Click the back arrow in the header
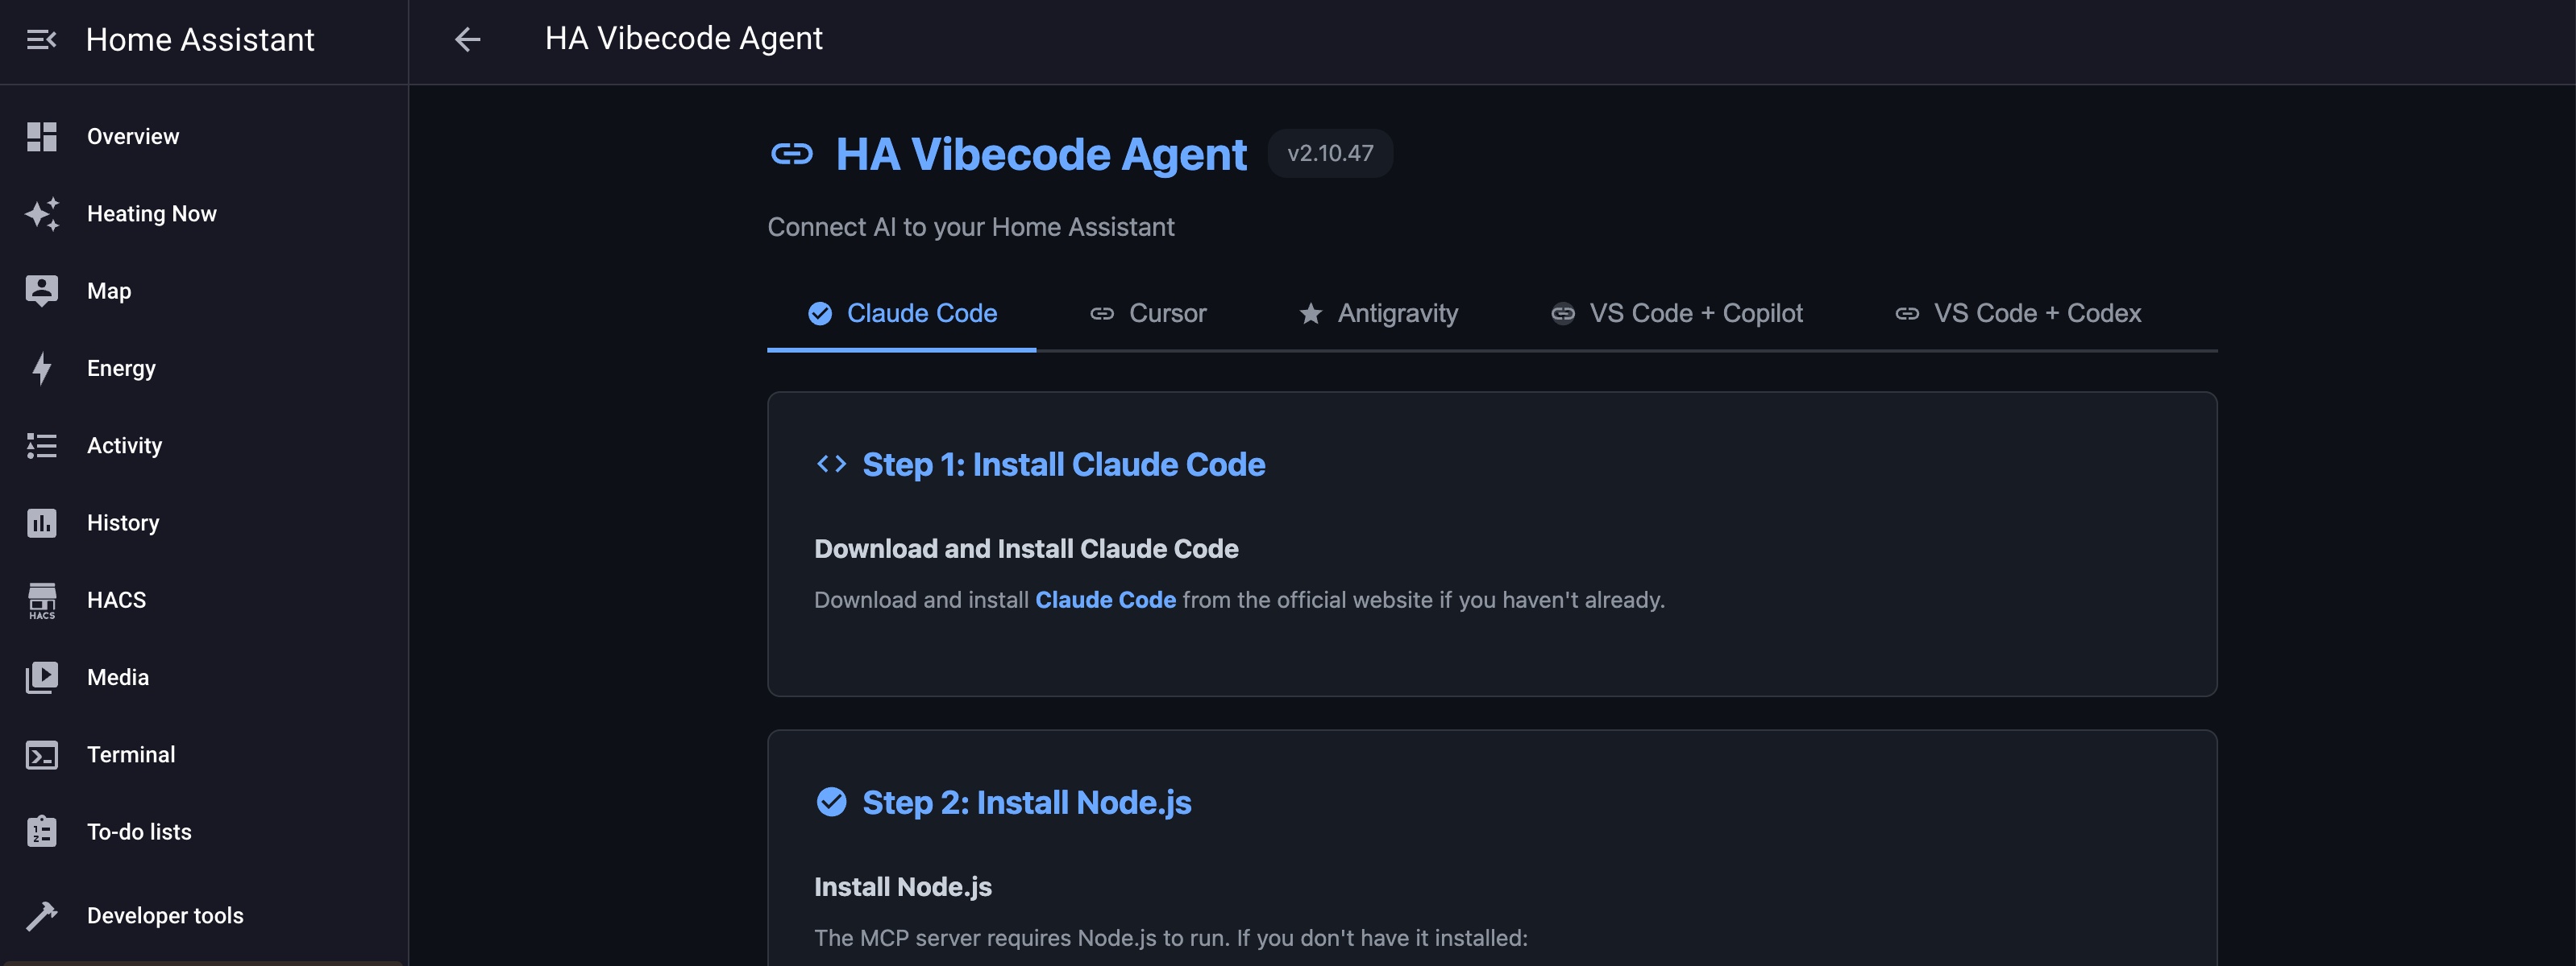This screenshot has width=2576, height=966. pos(468,39)
